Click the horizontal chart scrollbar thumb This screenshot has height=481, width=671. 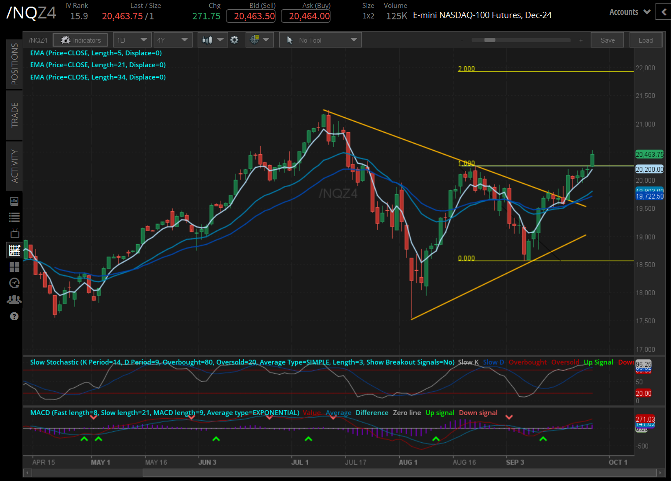399,473
